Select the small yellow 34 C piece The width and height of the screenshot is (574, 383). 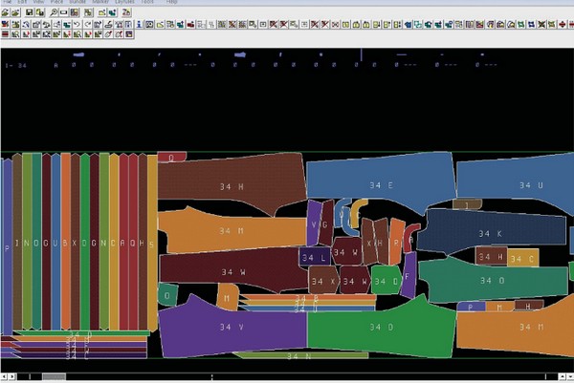pos(523,259)
